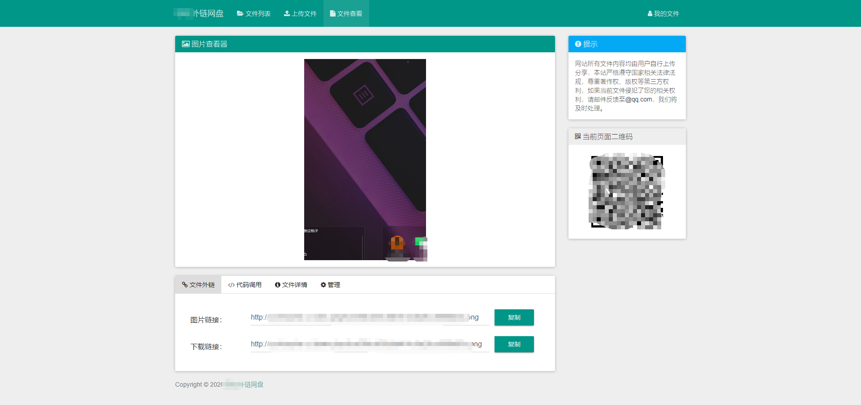861x405 pixels.
Task: Click the info icon on the 文件详情 tab
Action: [x=277, y=284]
